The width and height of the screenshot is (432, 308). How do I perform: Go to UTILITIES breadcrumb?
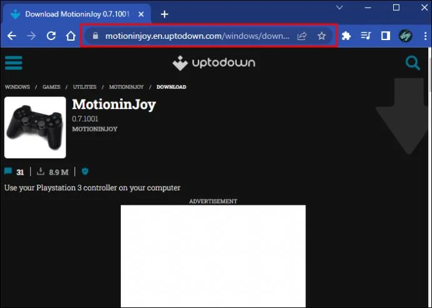point(85,87)
